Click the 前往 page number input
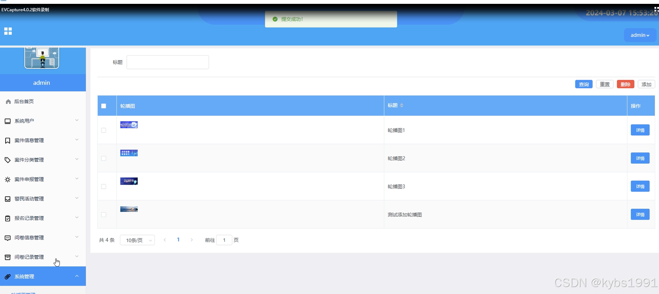 [224, 240]
